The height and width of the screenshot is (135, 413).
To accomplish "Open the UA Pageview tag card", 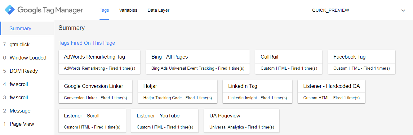I will pyautogui.click(x=242, y=121).
